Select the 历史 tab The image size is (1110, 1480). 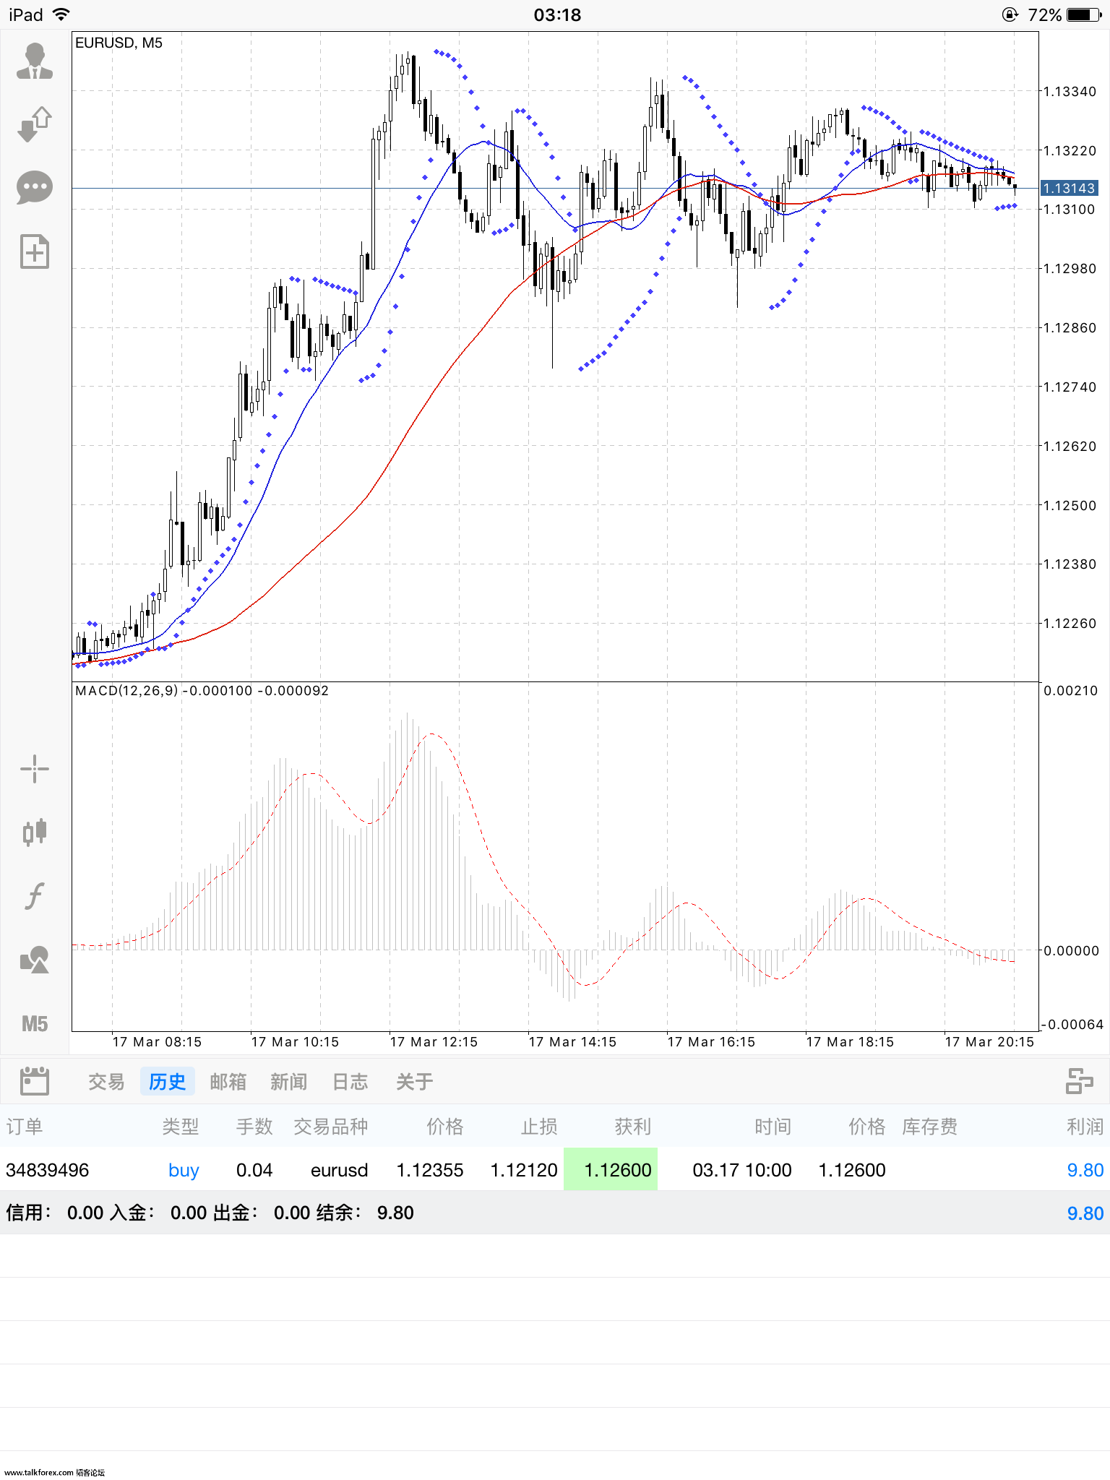[x=167, y=1082]
